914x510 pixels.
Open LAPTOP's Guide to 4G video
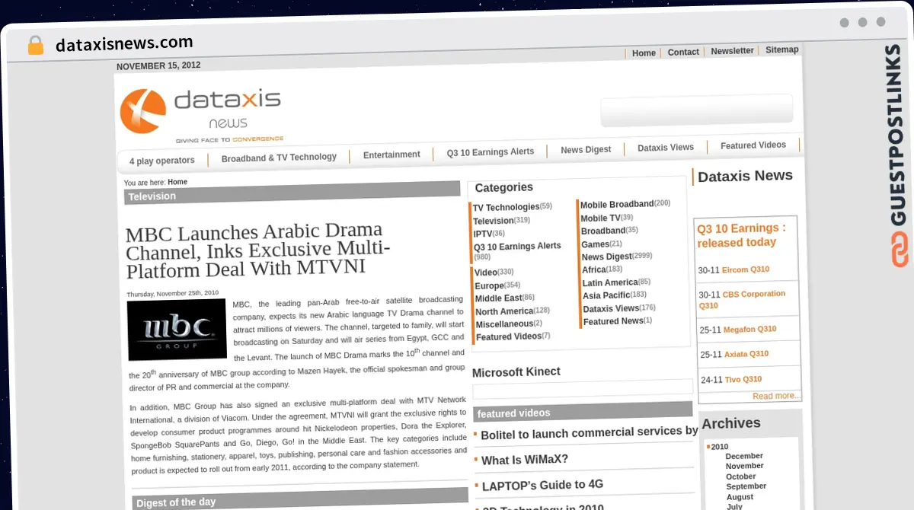pos(542,485)
